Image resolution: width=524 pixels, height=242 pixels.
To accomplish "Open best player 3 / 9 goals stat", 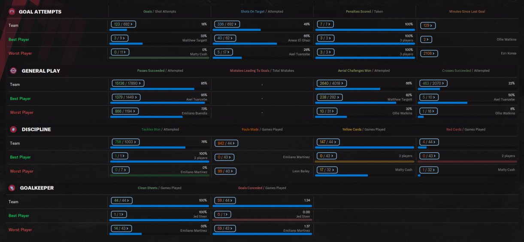I will [x=118, y=38].
